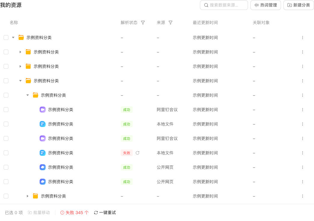The image size is (314, 221).
Task: Click the 成功 tag on the successful 本地文件 row
Action: [x=127, y=124]
